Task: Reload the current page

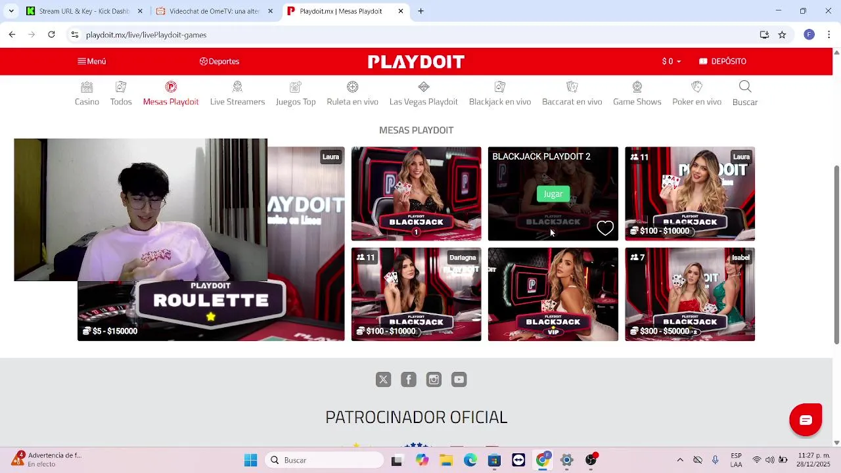Action: point(51,35)
